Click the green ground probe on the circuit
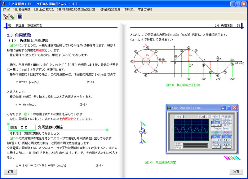Image resolution: width=248 pixels, height=179 pixels. coord(143,141)
